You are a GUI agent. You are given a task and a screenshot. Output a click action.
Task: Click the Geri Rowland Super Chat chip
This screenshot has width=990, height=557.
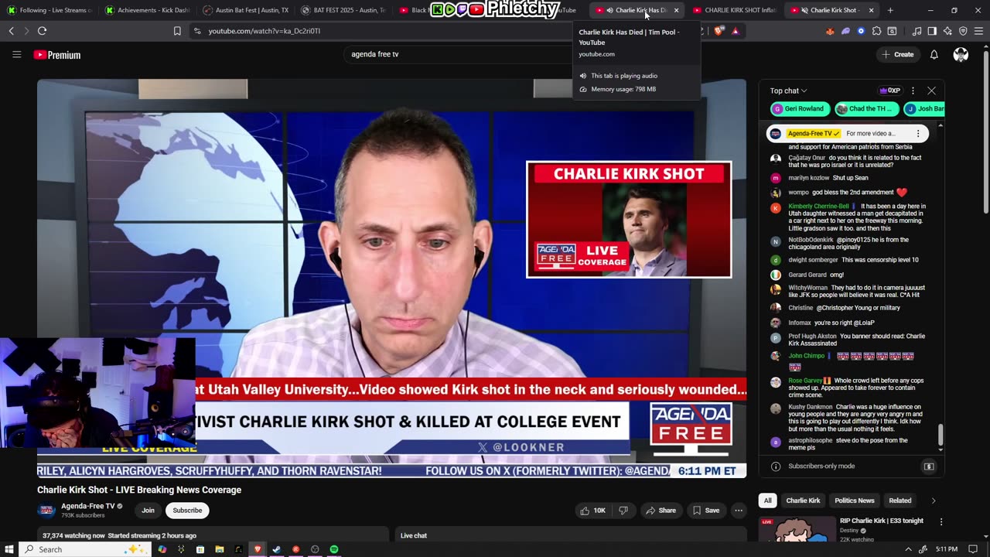point(800,109)
